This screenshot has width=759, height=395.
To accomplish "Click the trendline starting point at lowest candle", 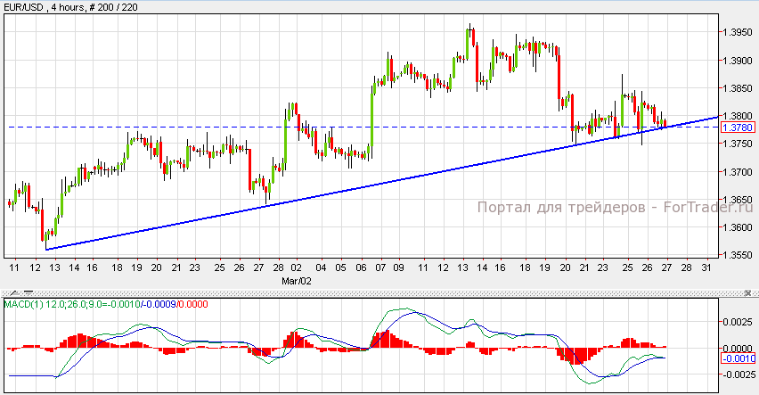I will pos(45,249).
